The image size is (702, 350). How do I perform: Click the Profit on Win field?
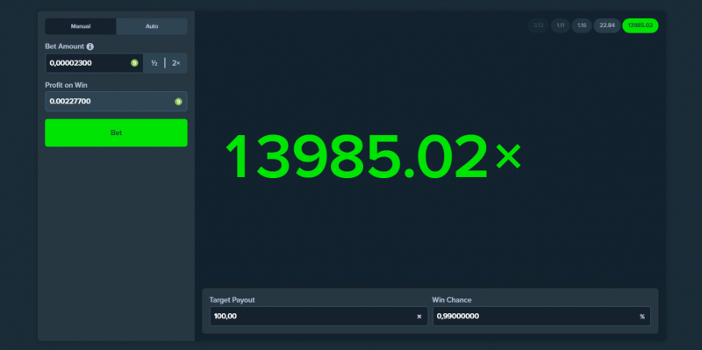tap(116, 102)
